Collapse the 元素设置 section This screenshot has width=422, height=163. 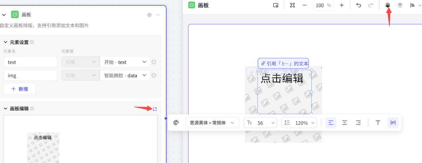(5, 42)
